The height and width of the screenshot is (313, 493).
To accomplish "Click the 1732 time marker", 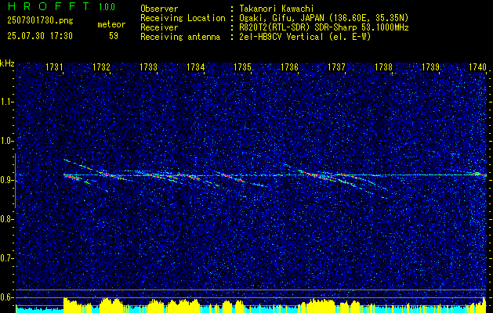I will [101, 67].
